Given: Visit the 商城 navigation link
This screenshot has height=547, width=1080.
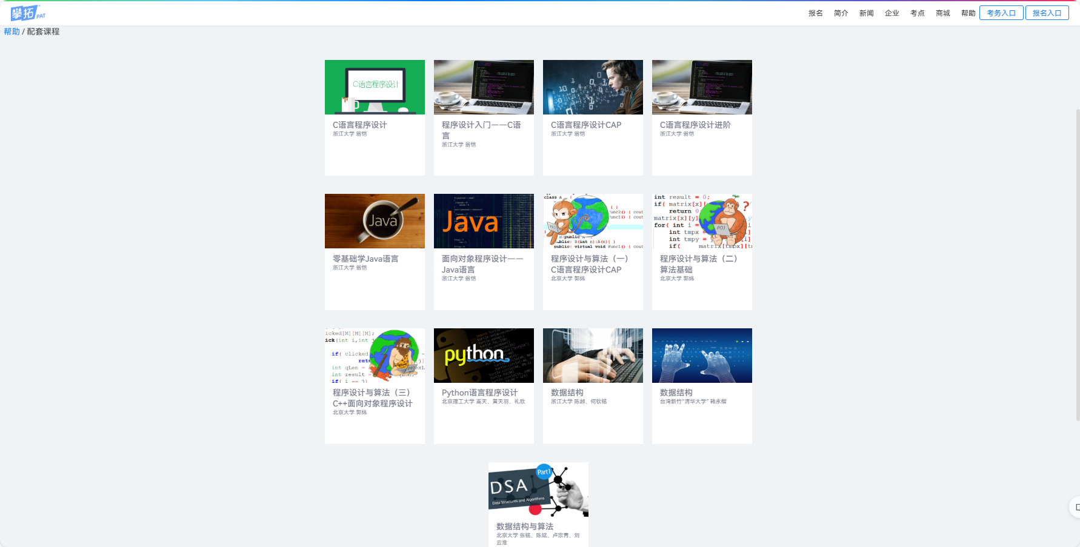Looking at the screenshot, I should (942, 13).
